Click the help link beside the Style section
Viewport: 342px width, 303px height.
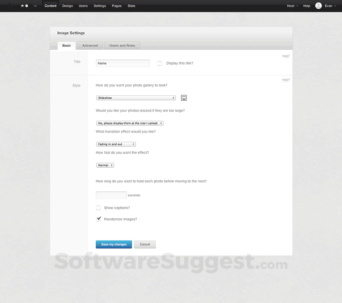click(286, 80)
